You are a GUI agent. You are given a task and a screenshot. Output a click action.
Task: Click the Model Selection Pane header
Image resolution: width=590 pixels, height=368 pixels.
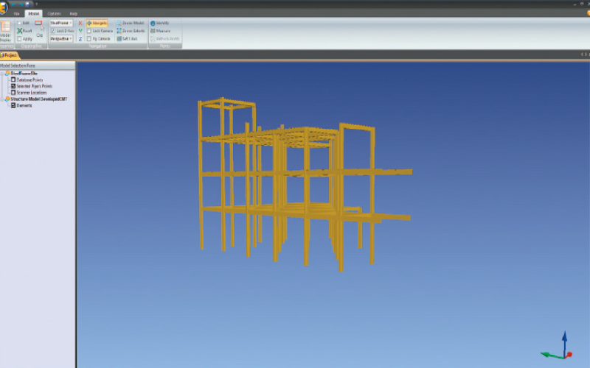click(x=38, y=66)
